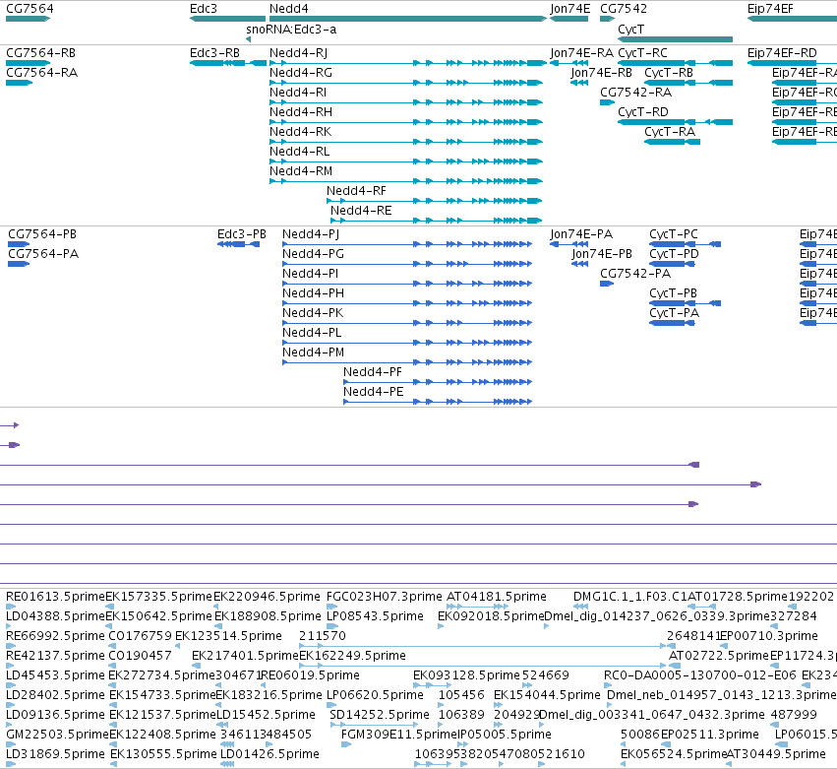Select the RC0-DA0005-130700-012-E06 EST label

click(700, 675)
